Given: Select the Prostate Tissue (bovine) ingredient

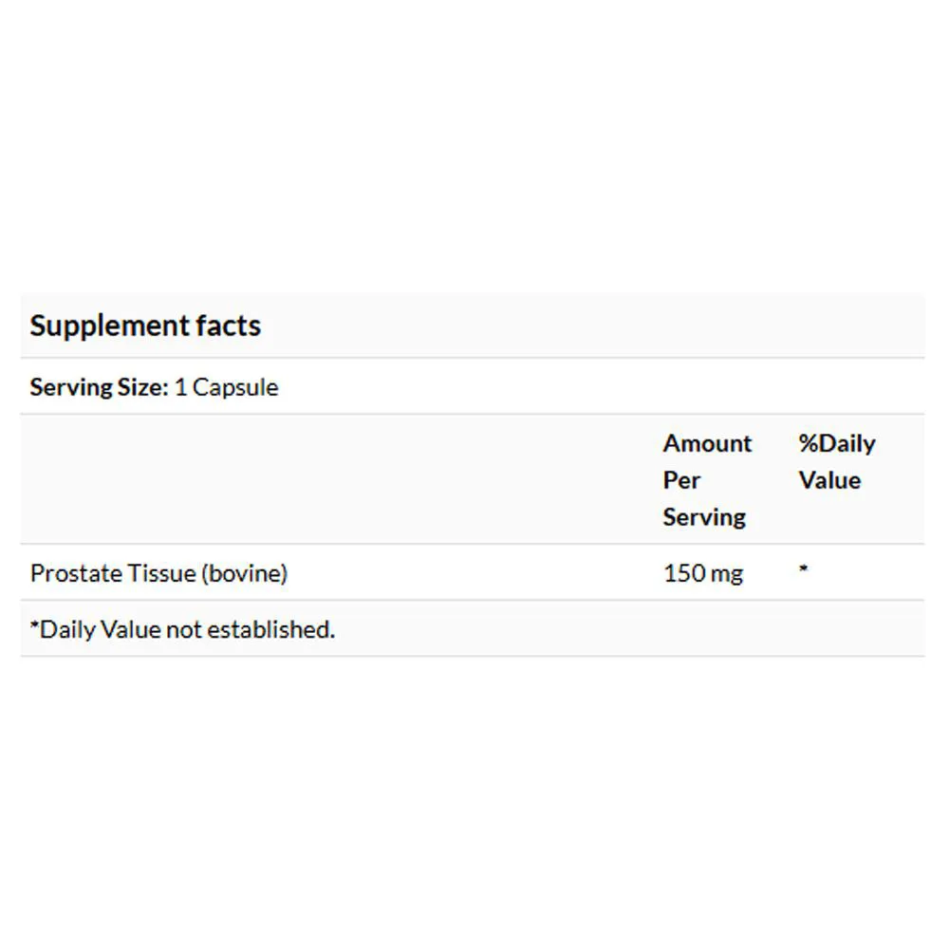Looking at the screenshot, I should pos(158,573).
